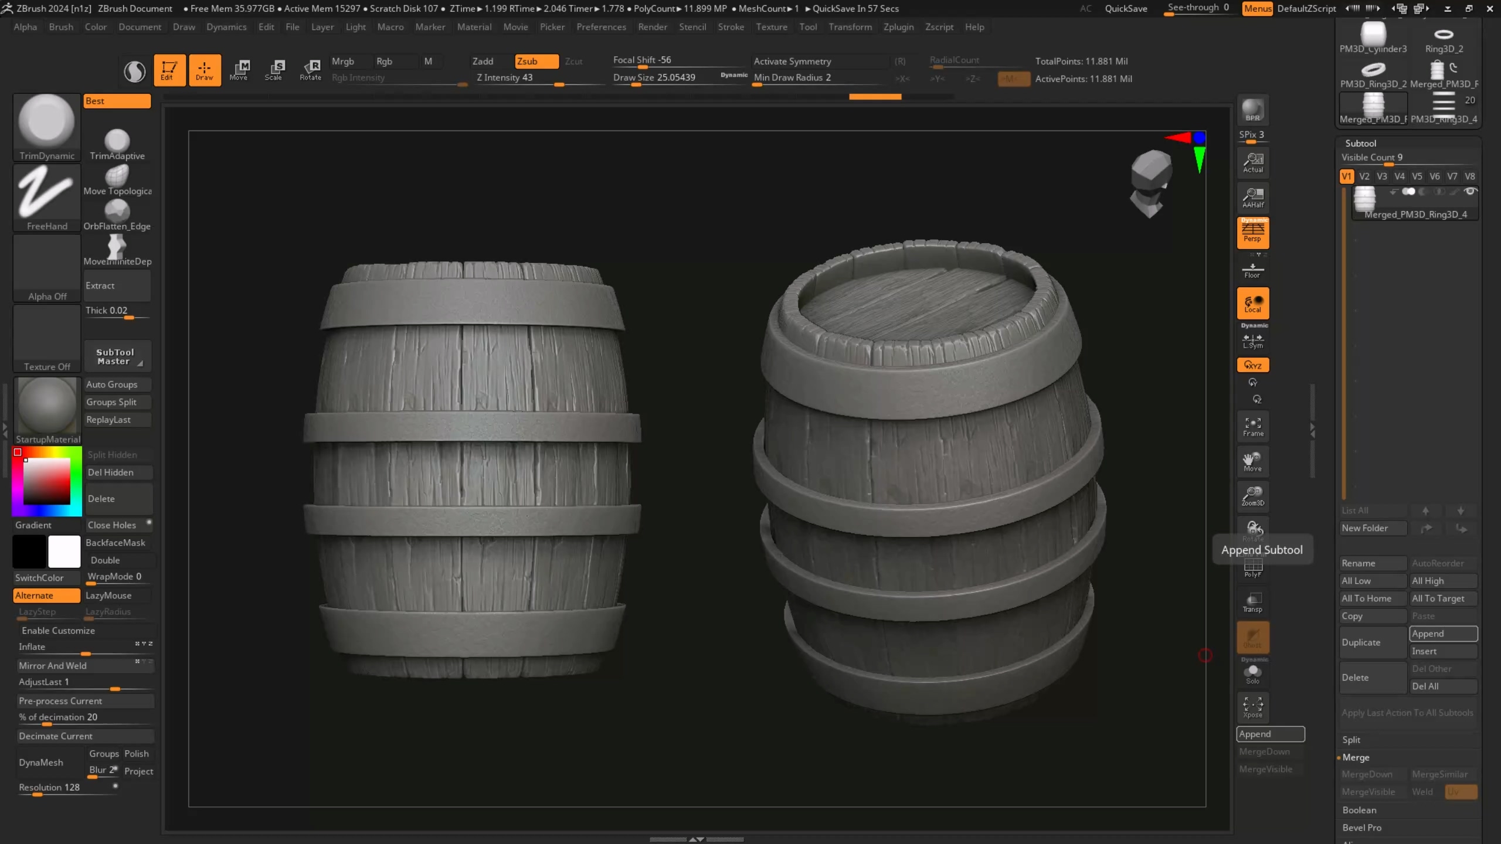This screenshot has height=844, width=1501.
Task: Click the BPR render icon
Action: coord(1252,110)
